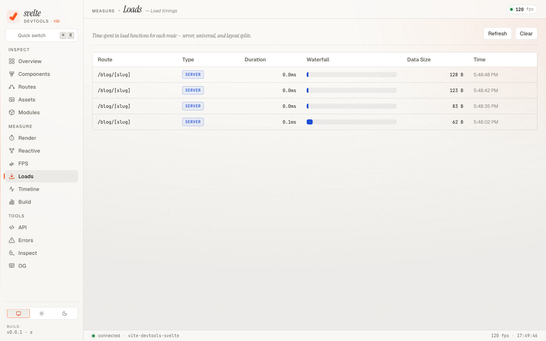This screenshot has width=546, height=341.
Task: Switch to light theme sun toggle
Action: (41, 313)
